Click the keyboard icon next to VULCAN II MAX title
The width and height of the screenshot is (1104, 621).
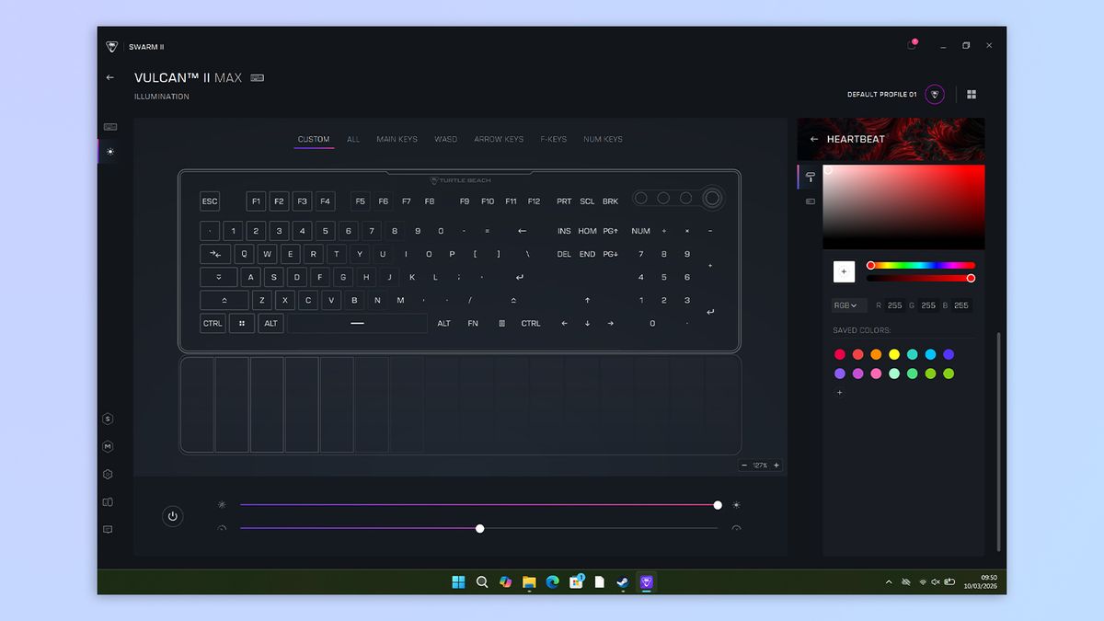pyautogui.click(x=258, y=78)
